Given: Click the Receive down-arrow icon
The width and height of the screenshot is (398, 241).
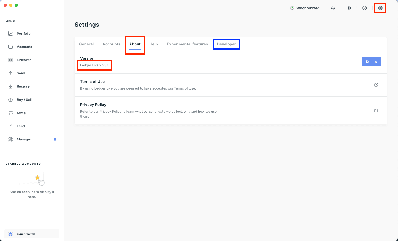Looking at the screenshot, I should pyautogui.click(x=10, y=86).
